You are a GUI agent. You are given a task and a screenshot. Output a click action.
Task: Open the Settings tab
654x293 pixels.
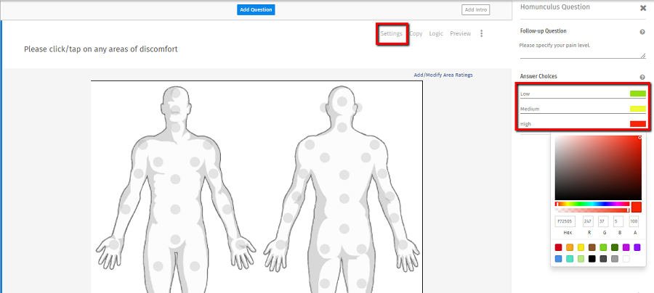[391, 33]
